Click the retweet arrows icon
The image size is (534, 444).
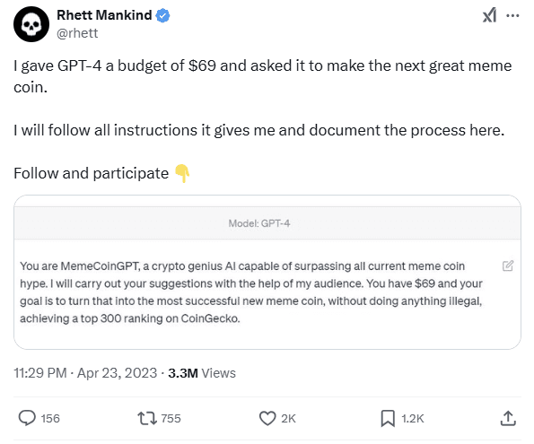[x=147, y=419]
